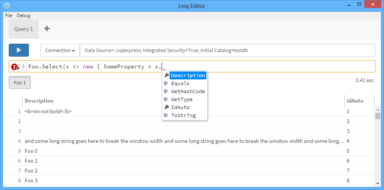
Task: Click the IdAuto value 2 cell
Action: (x=359, y=121)
